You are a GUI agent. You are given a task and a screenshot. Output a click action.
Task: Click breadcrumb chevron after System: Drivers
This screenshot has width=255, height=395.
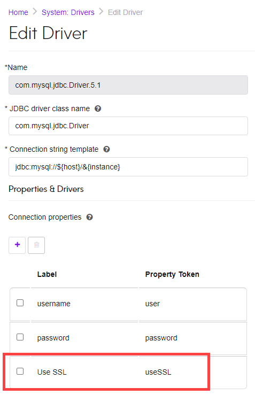pyautogui.click(x=101, y=12)
